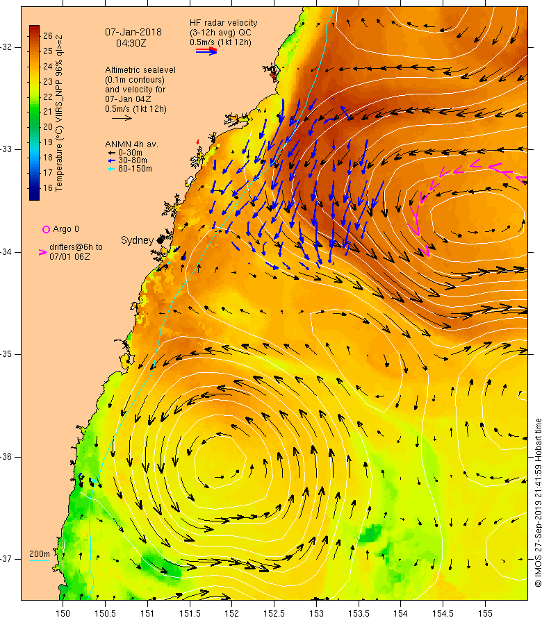Viewport: 542px width, 618px height.
Task: Click the 153 longitude axis label
Action: (316, 613)
